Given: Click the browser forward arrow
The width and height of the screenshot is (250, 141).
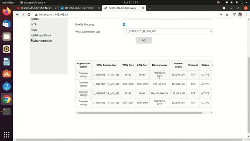Looking at the screenshot, I should tap(23, 14).
